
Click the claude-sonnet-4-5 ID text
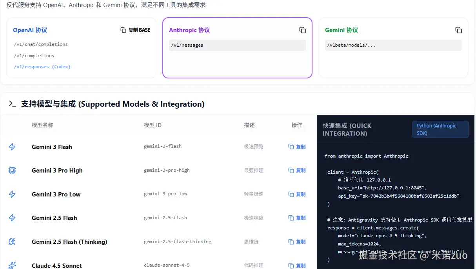[167, 265]
